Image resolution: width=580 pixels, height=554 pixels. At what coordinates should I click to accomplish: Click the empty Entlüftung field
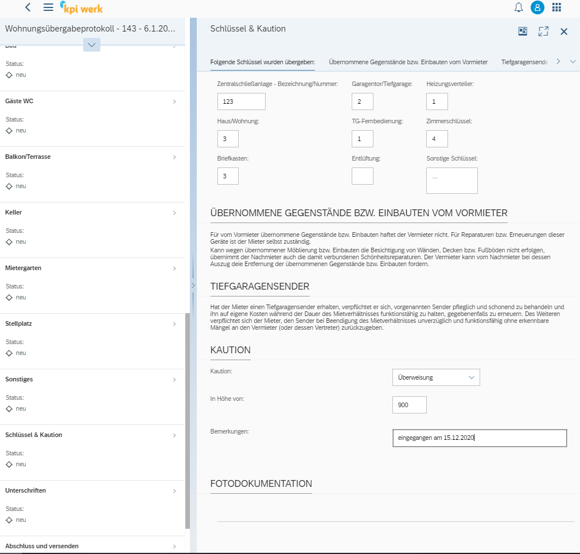(x=362, y=176)
